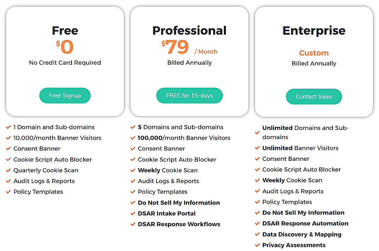379x251 pixels.
Task: Click the Custom pricing label under Enterprise
Action: (x=314, y=53)
